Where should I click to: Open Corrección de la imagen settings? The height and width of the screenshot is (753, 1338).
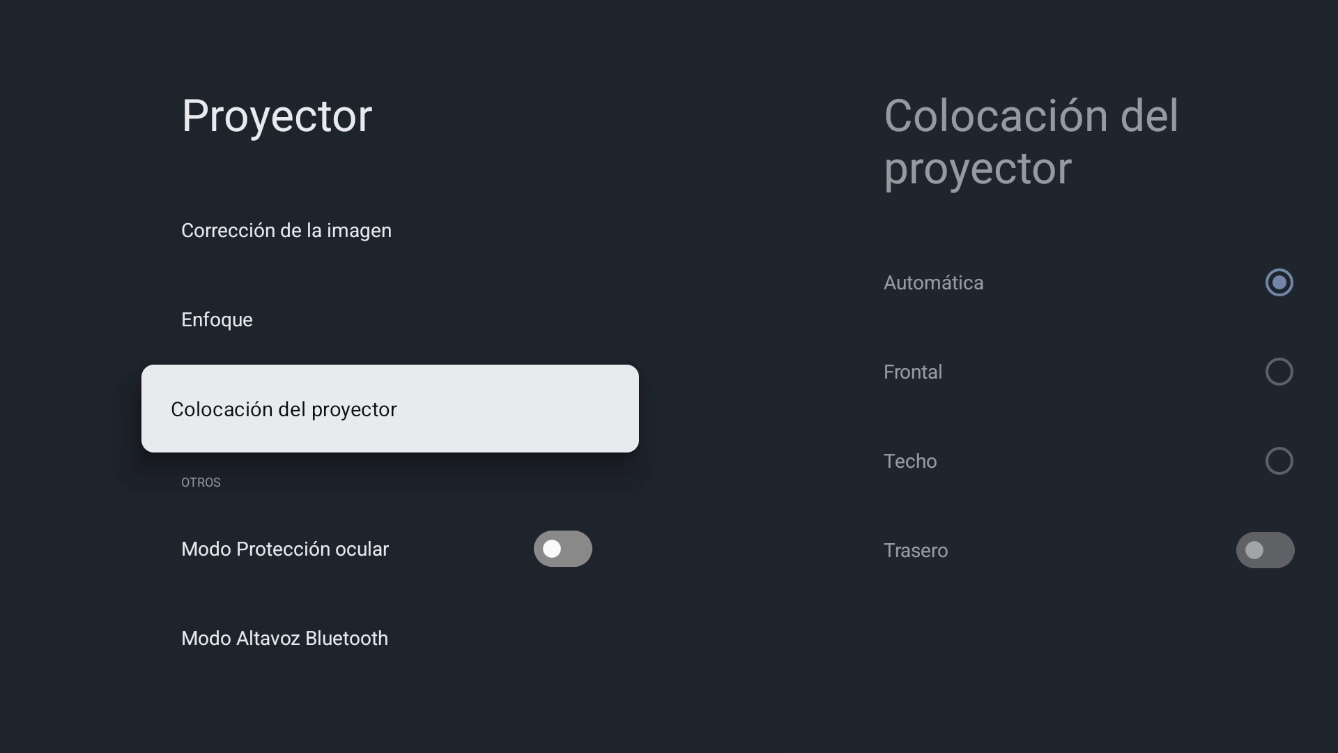pos(286,231)
